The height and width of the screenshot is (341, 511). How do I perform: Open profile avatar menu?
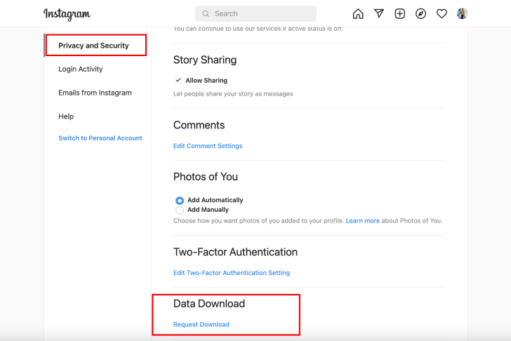462,13
